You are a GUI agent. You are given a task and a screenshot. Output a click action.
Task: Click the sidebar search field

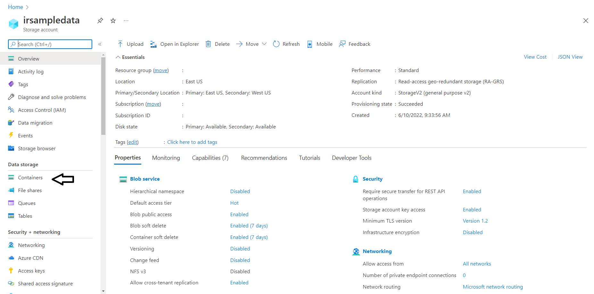coord(50,44)
